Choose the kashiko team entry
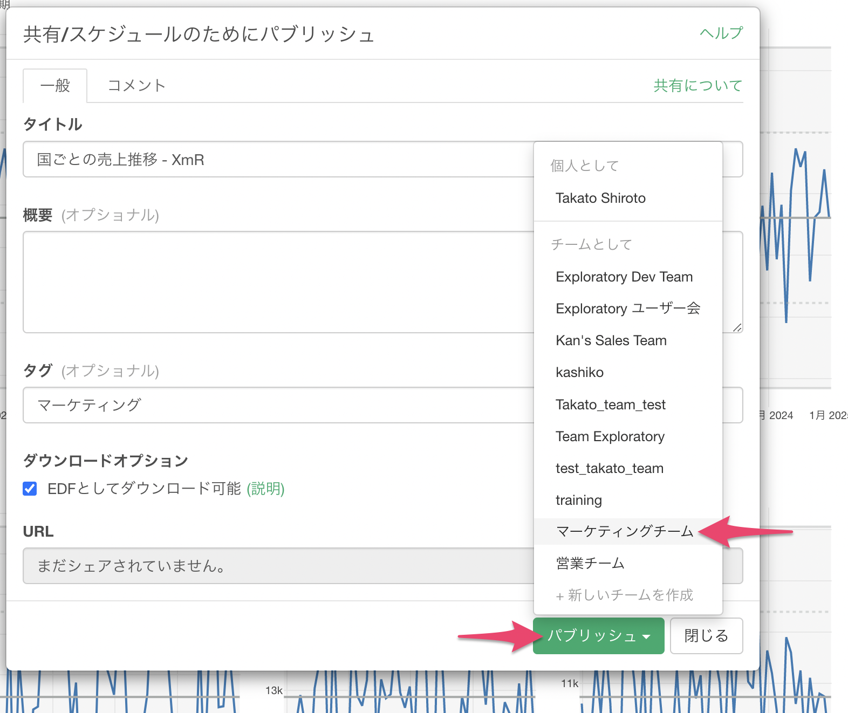848x713 pixels. pos(579,372)
